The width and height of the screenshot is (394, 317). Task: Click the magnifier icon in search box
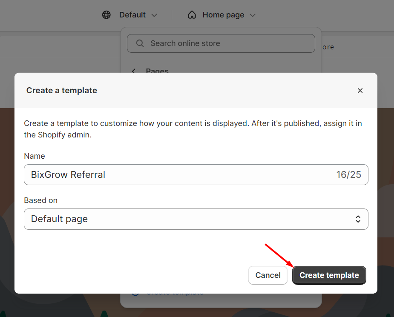point(140,43)
